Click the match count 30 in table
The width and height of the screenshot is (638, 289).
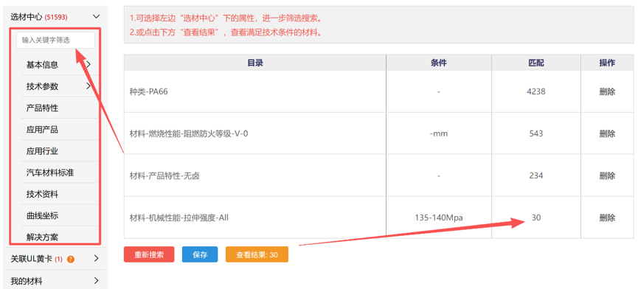click(x=536, y=218)
